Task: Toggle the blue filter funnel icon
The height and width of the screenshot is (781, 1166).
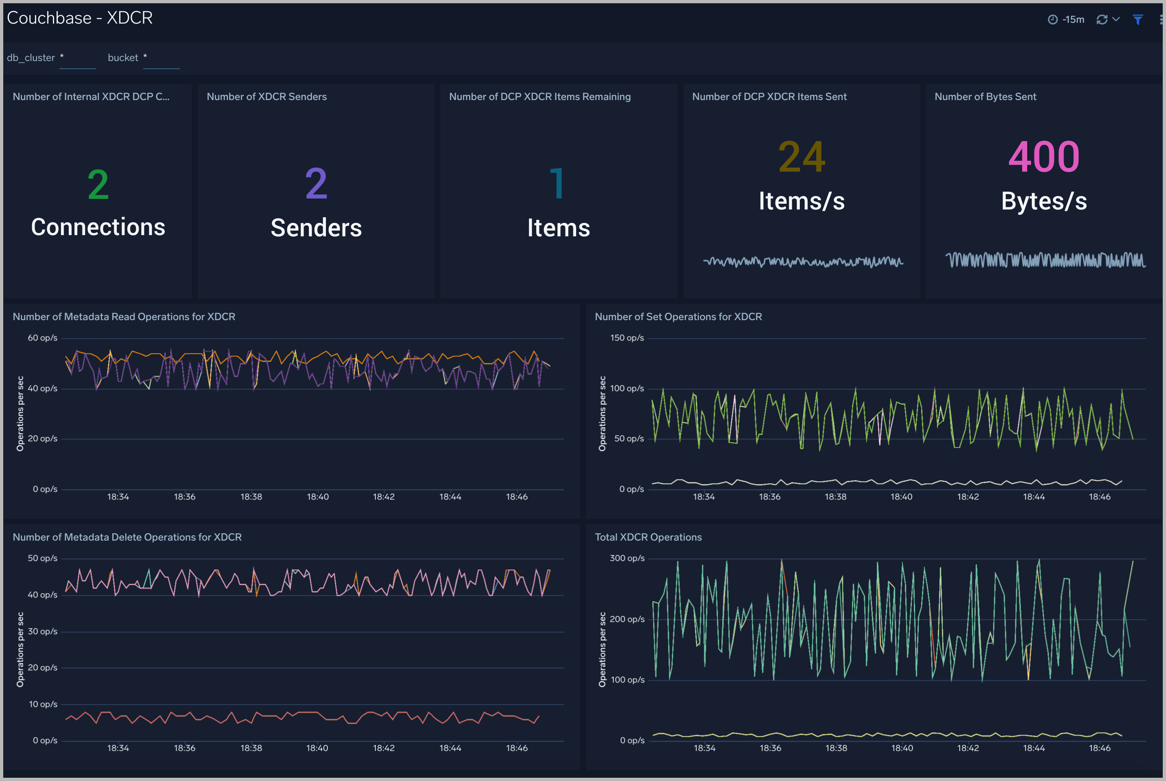Action: 1138,20
